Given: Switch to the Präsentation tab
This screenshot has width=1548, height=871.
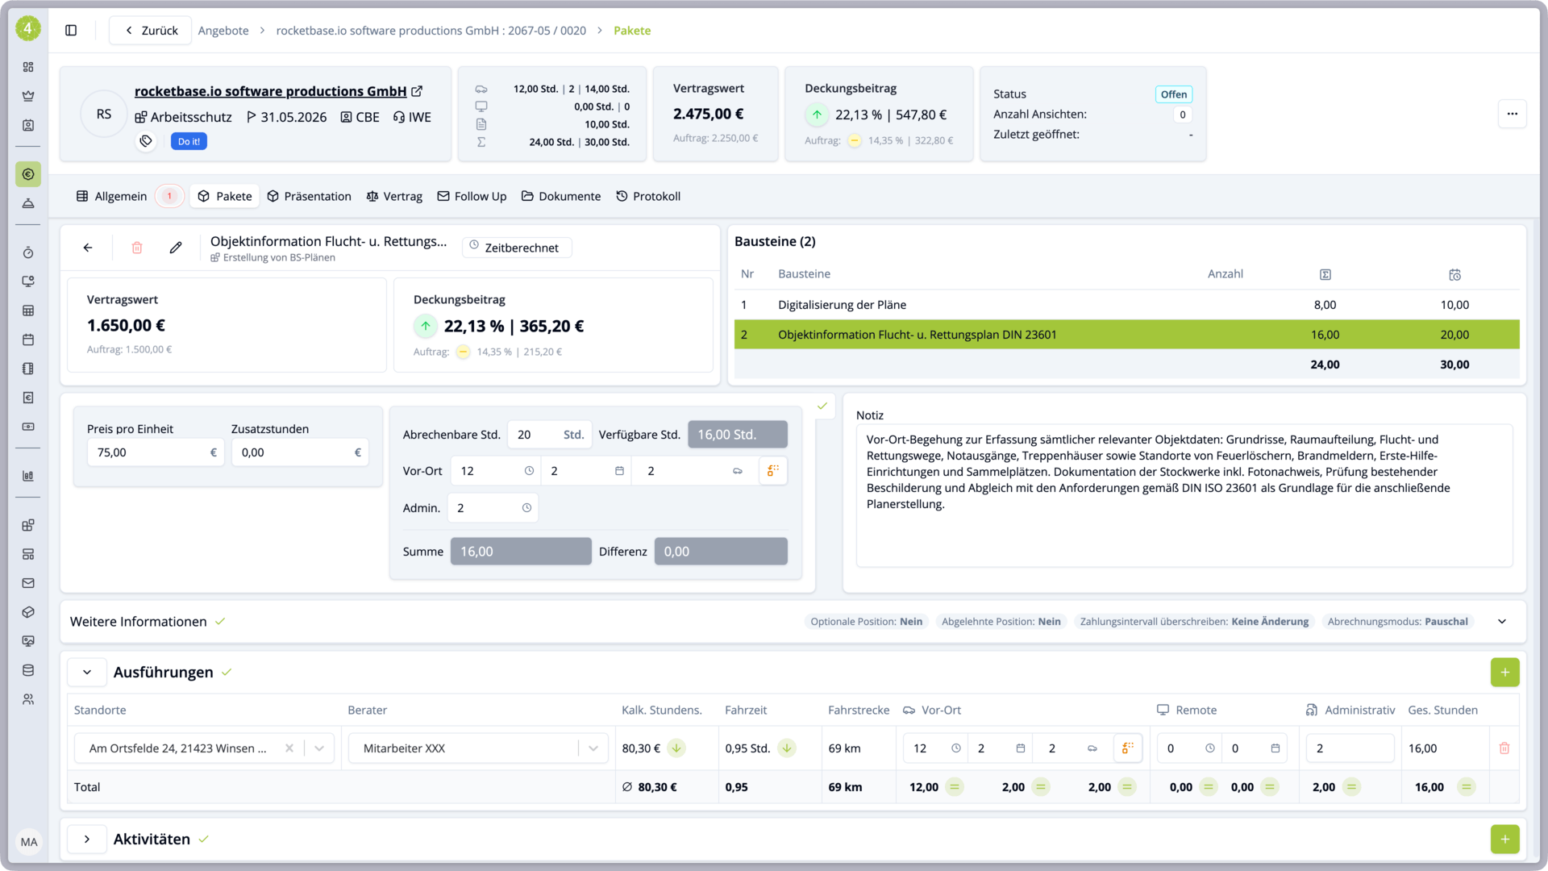Looking at the screenshot, I should click(309, 196).
